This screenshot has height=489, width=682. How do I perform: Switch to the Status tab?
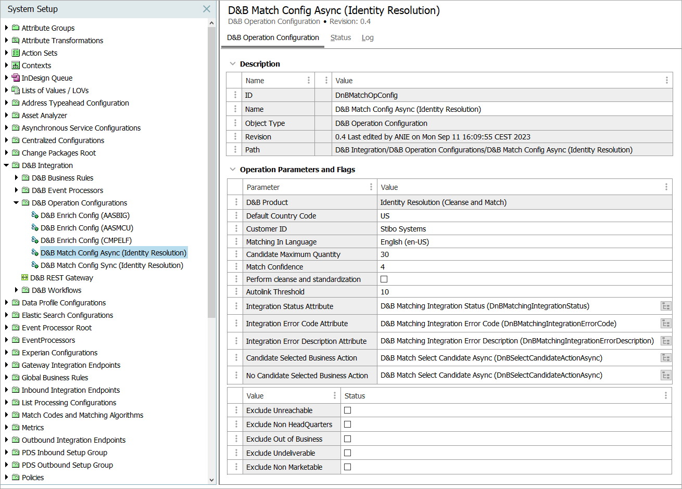(340, 37)
